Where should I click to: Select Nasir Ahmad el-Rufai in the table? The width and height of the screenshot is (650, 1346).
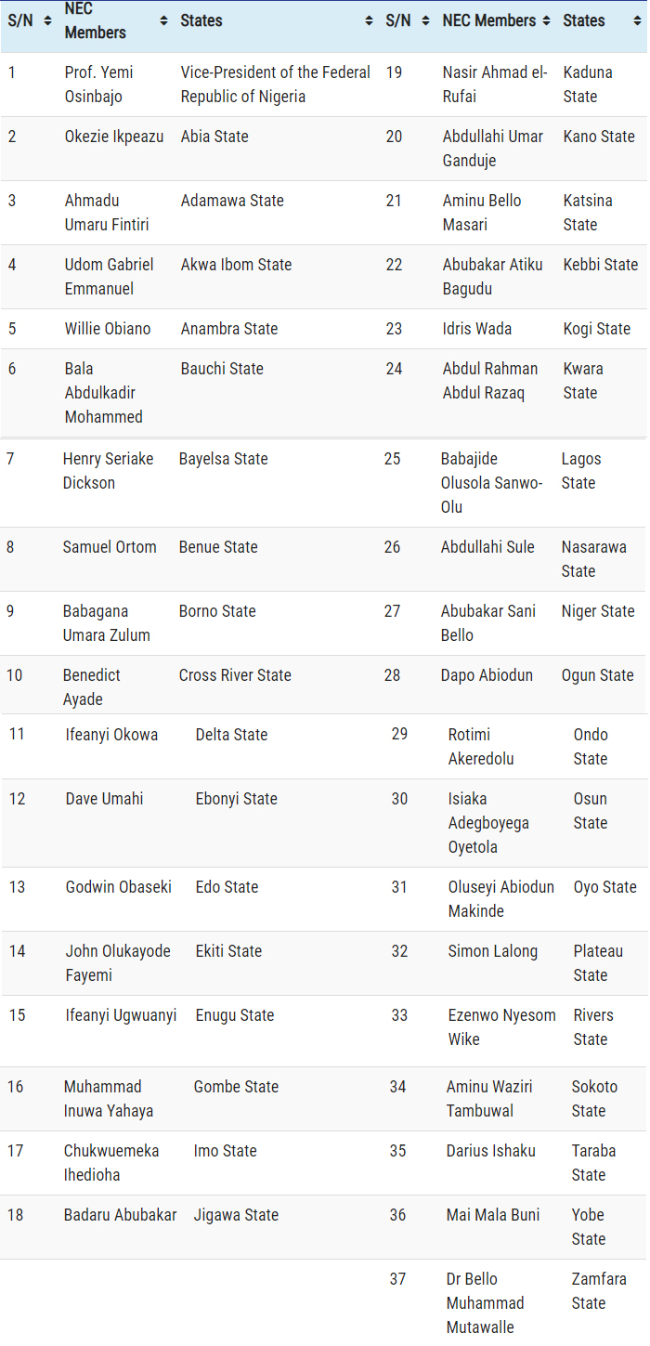pos(494,85)
